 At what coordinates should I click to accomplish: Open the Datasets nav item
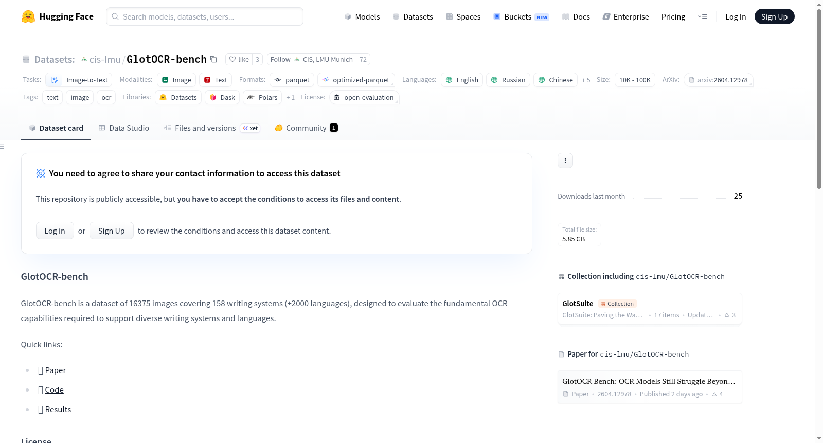click(x=413, y=16)
